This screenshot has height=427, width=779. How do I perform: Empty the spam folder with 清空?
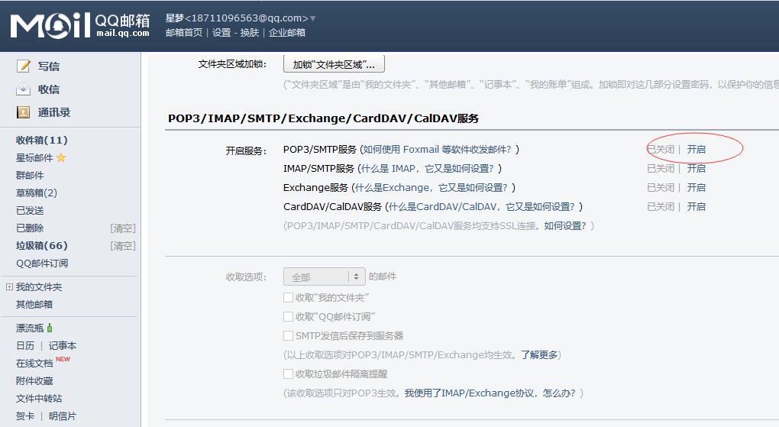(x=123, y=246)
